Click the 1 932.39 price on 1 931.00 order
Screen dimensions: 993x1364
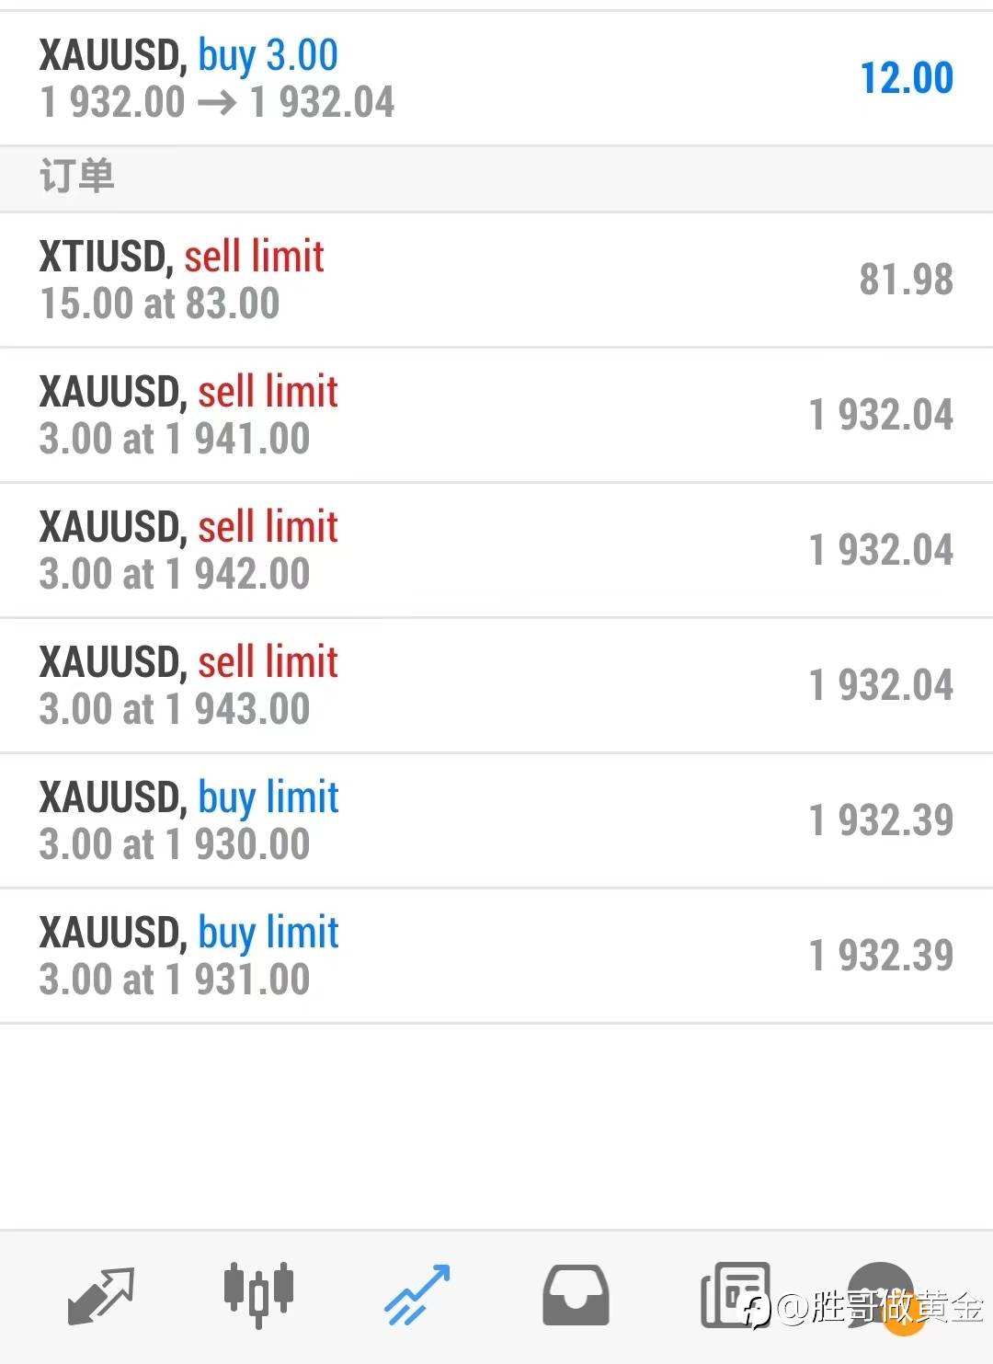coord(881,956)
